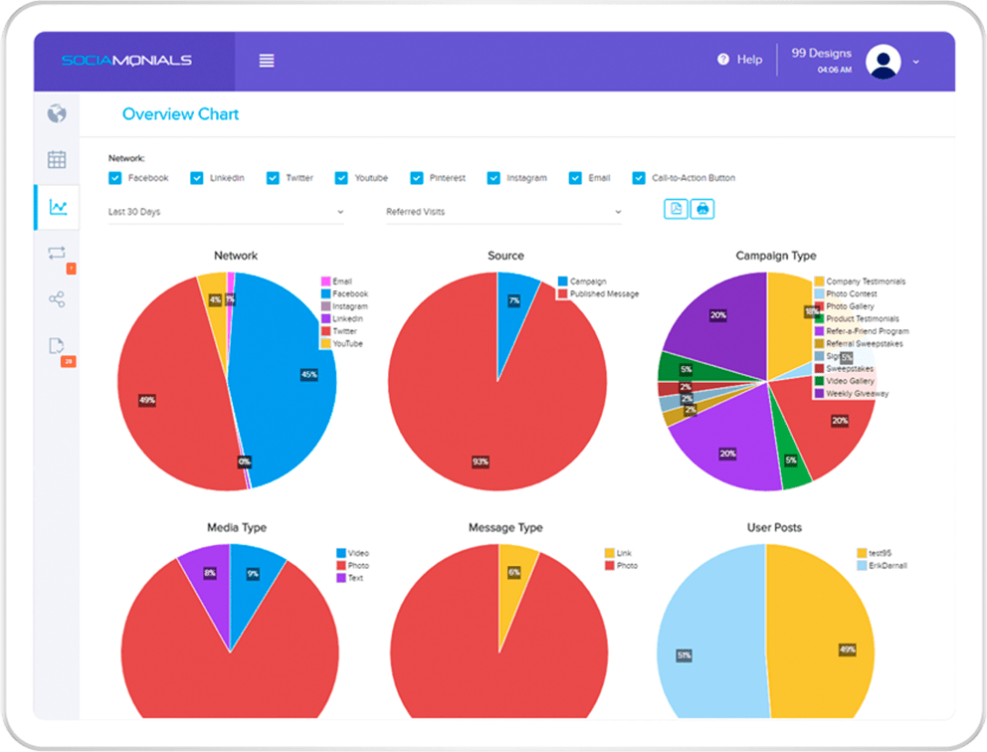987x752 pixels.
Task: Click the Sociamonials logo
Action: (x=126, y=61)
